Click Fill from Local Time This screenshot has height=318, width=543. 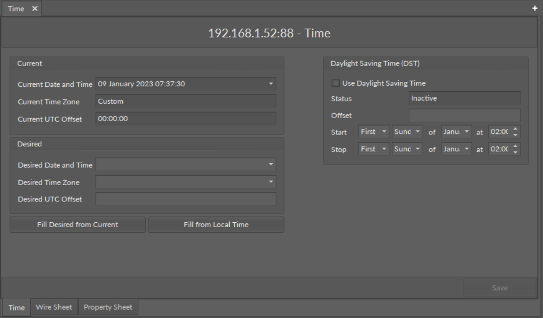click(216, 224)
